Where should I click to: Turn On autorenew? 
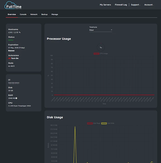15,58
